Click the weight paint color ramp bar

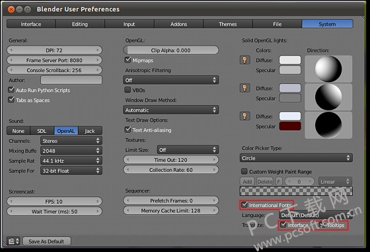pos(296,191)
